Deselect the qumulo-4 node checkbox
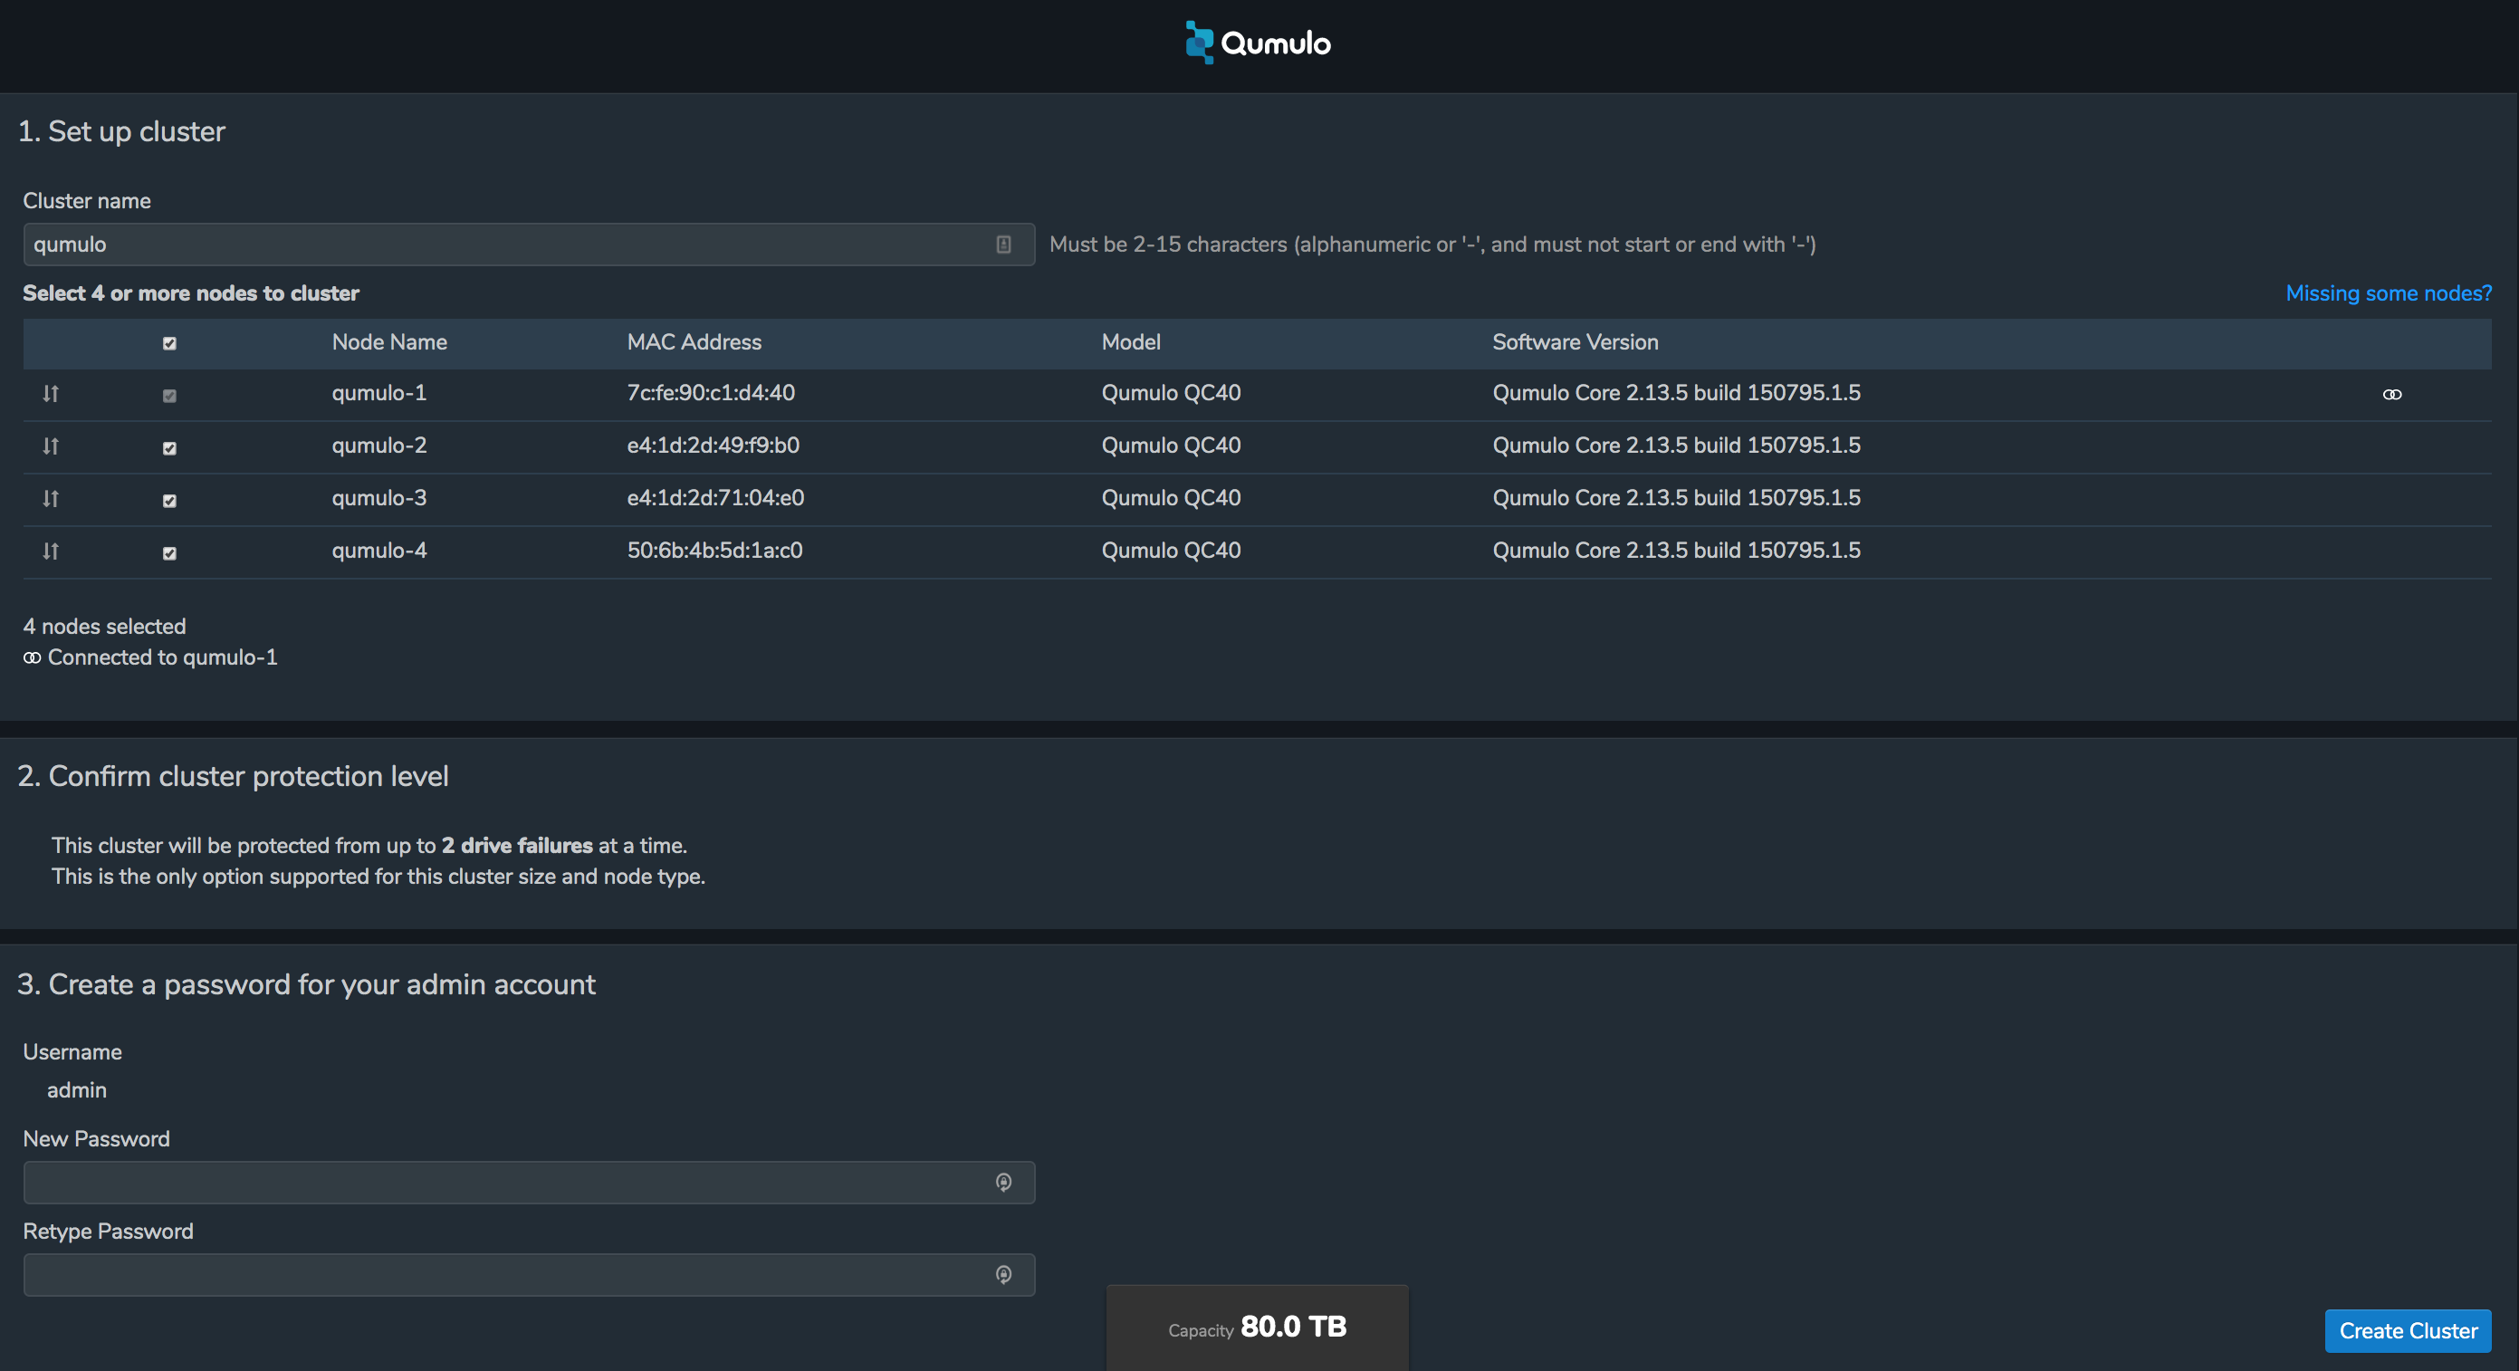2519x1371 pixels. (169, 552)
